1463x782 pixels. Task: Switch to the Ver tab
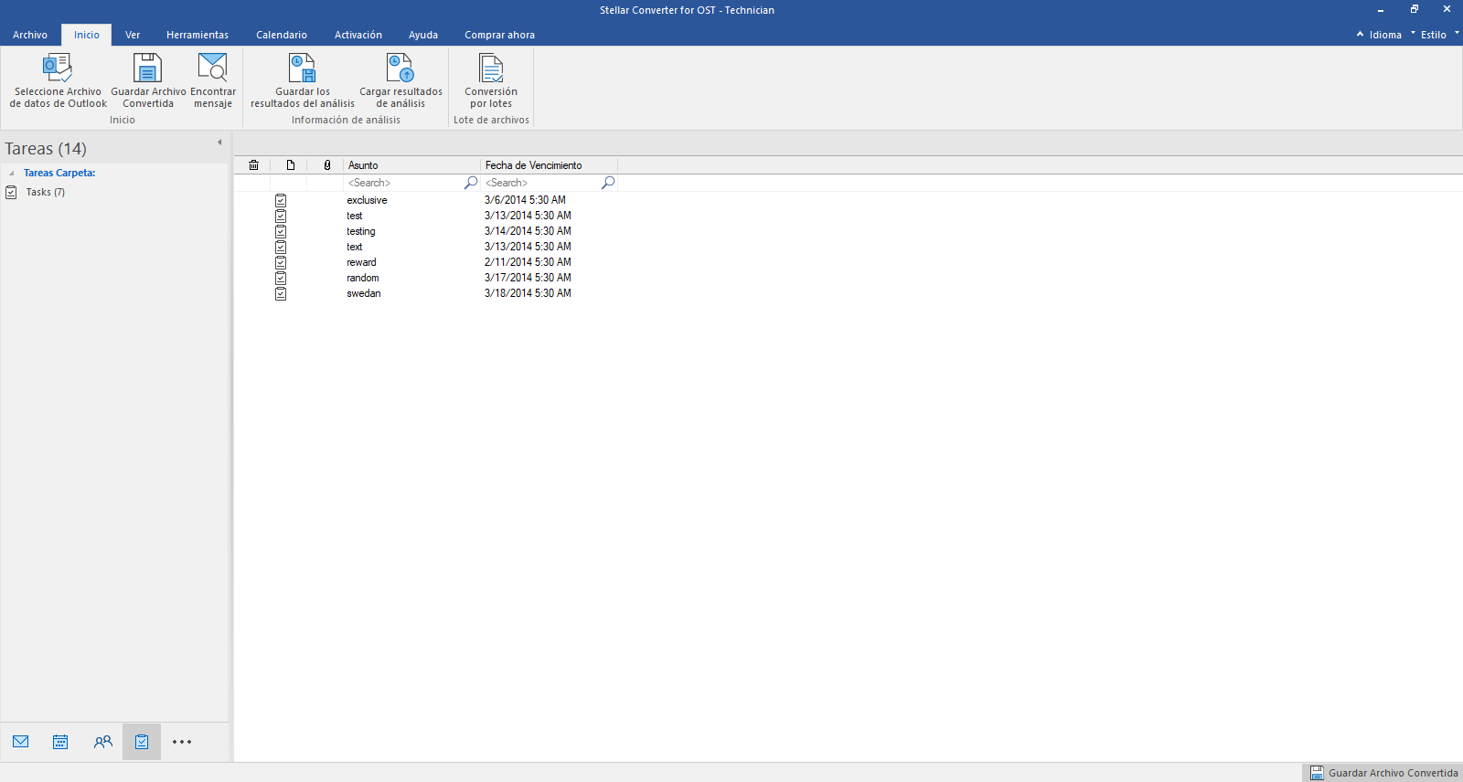point(133,35)
